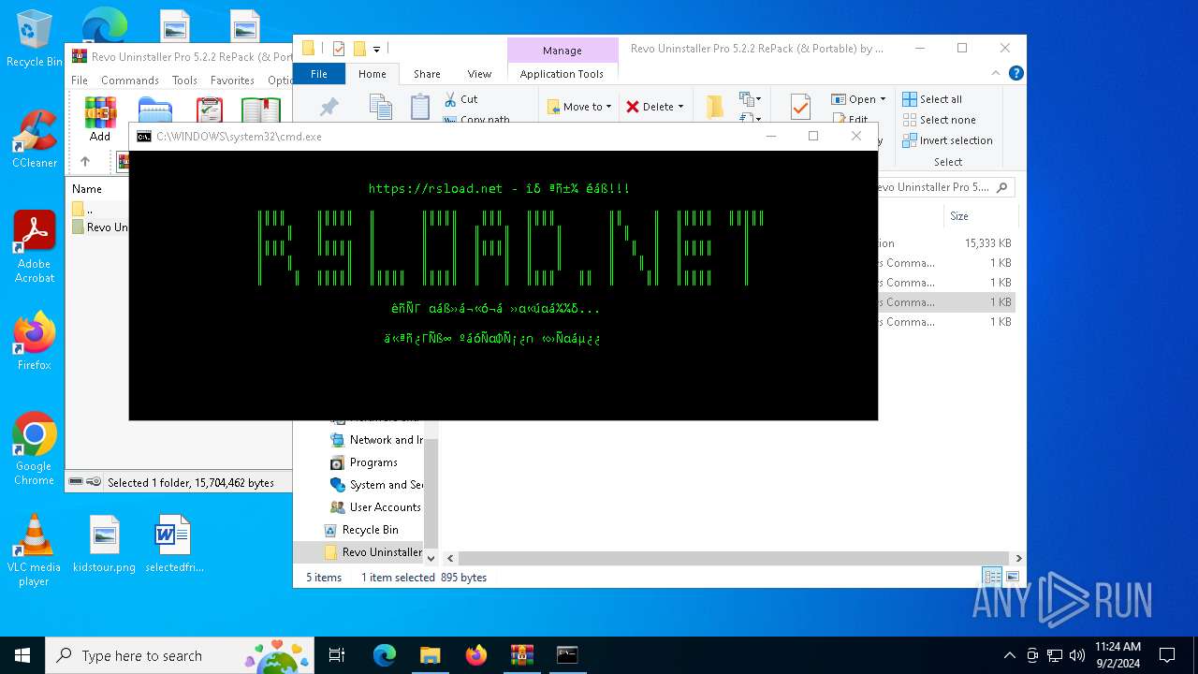Select the 15,333 KB file row

pos(945,243)
